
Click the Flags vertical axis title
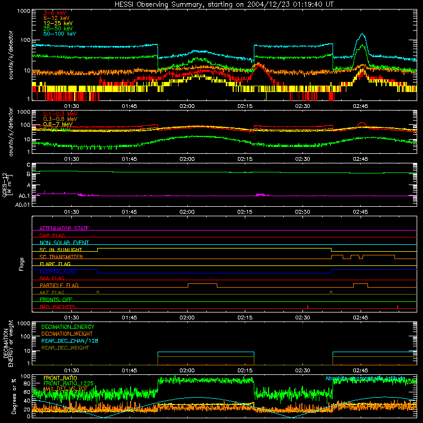[x=21, y=264]
